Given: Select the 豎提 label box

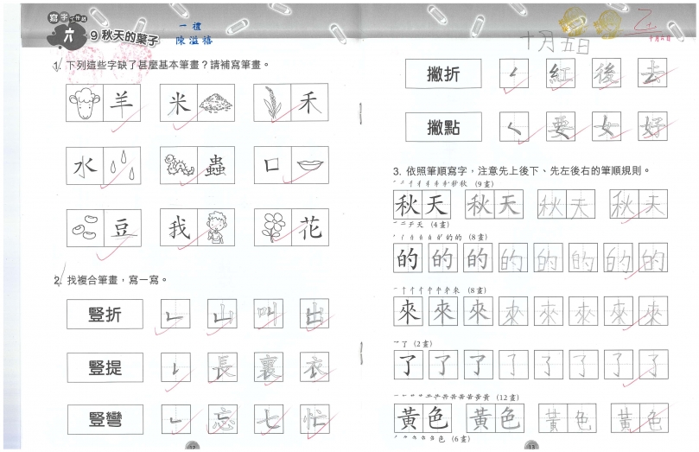Looking at the screenshot, I should (x=105, y=368).
